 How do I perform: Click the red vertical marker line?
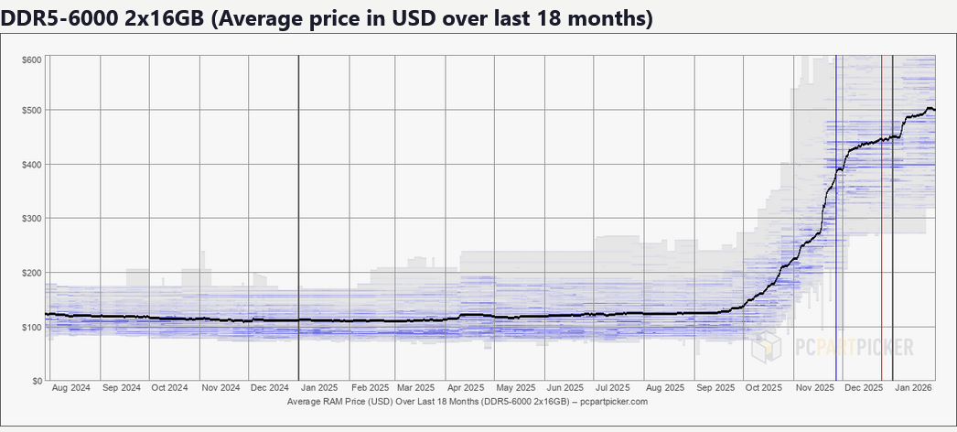tap(881, 311)
